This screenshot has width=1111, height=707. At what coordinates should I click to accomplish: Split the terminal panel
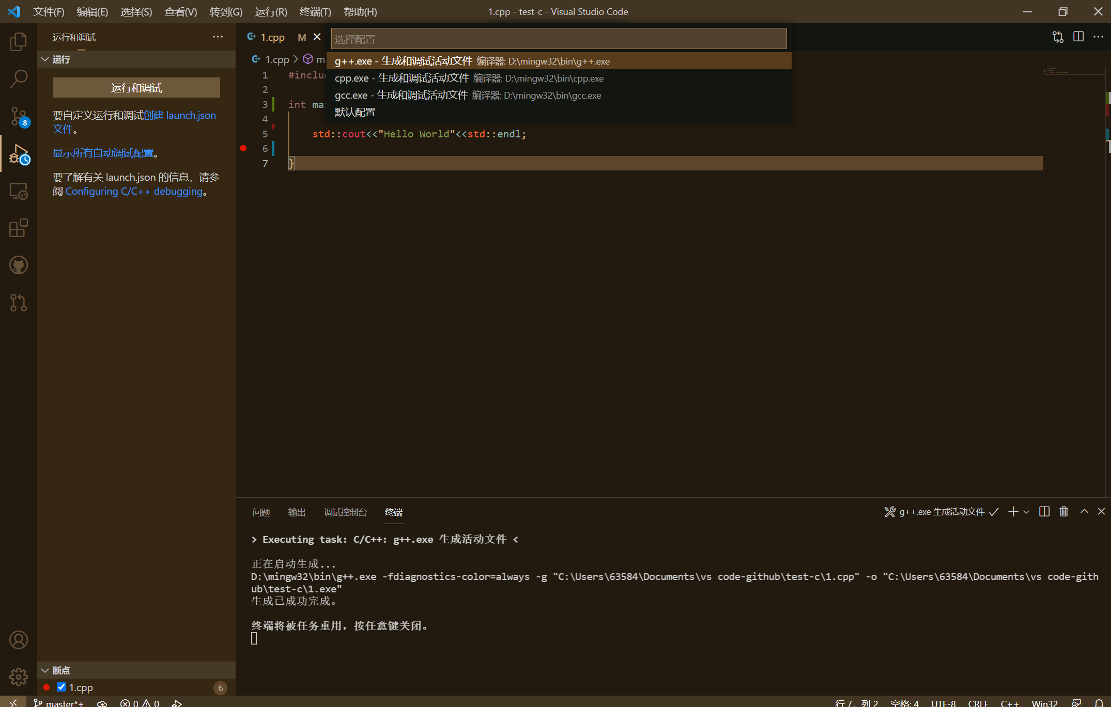click(1044, 512)
